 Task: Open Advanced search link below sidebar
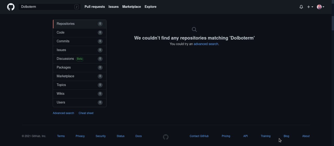tap(63, 113)
